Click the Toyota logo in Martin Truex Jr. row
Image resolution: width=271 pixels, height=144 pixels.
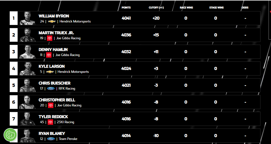[49, 38]
